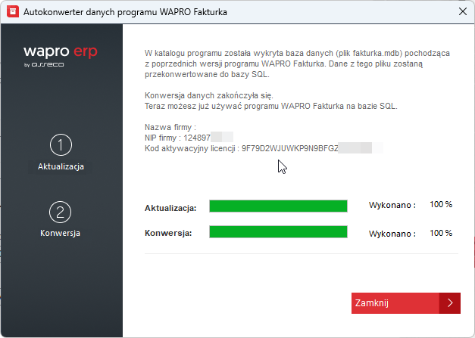Select step 2 circle icon
Viewport: 475px width, 338px height.
[60, 212]
